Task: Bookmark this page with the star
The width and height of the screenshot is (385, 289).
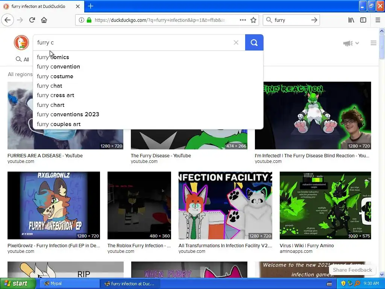Action: 253,20
